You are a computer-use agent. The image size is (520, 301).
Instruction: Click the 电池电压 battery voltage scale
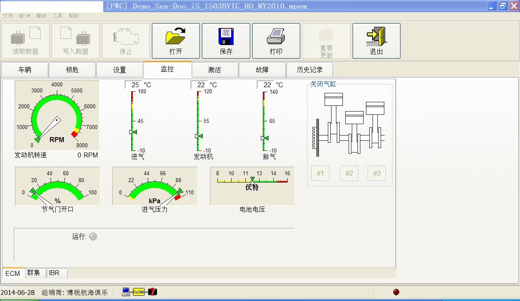tap(252, 186)
